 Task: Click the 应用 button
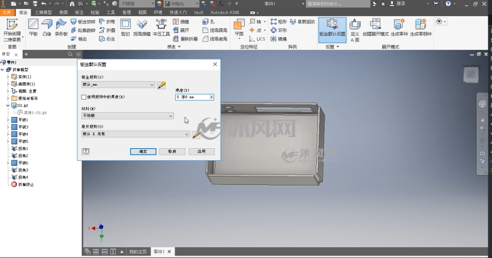202,152
